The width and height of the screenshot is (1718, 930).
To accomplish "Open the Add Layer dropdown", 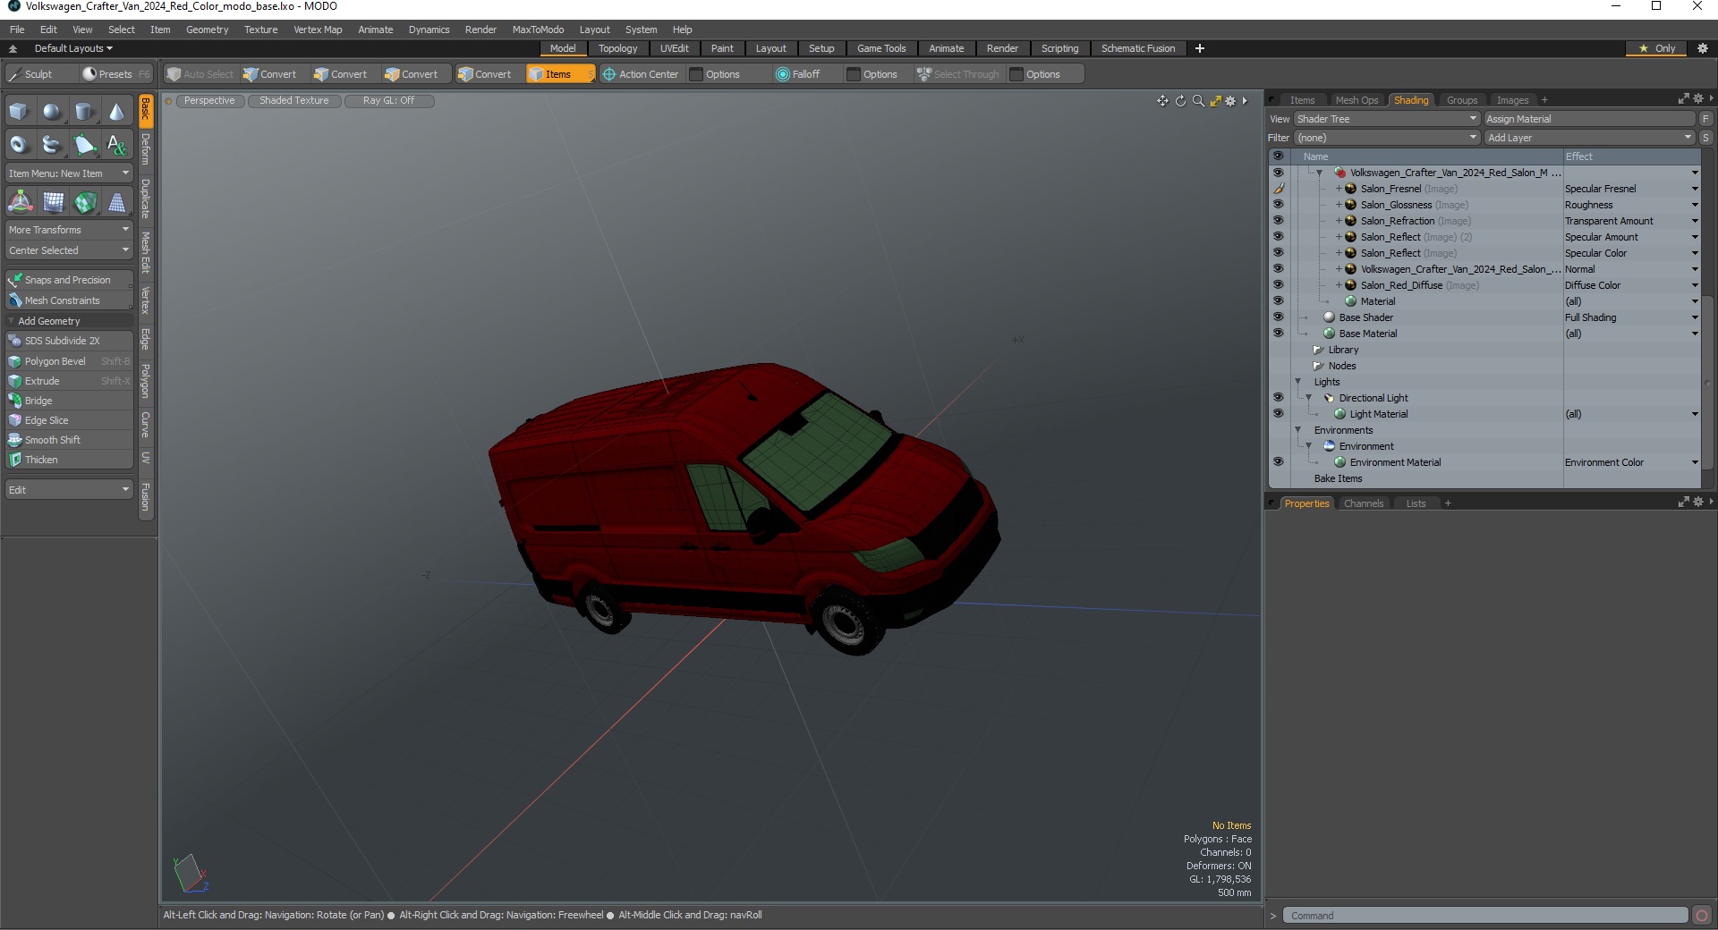I will (1589, 138).
